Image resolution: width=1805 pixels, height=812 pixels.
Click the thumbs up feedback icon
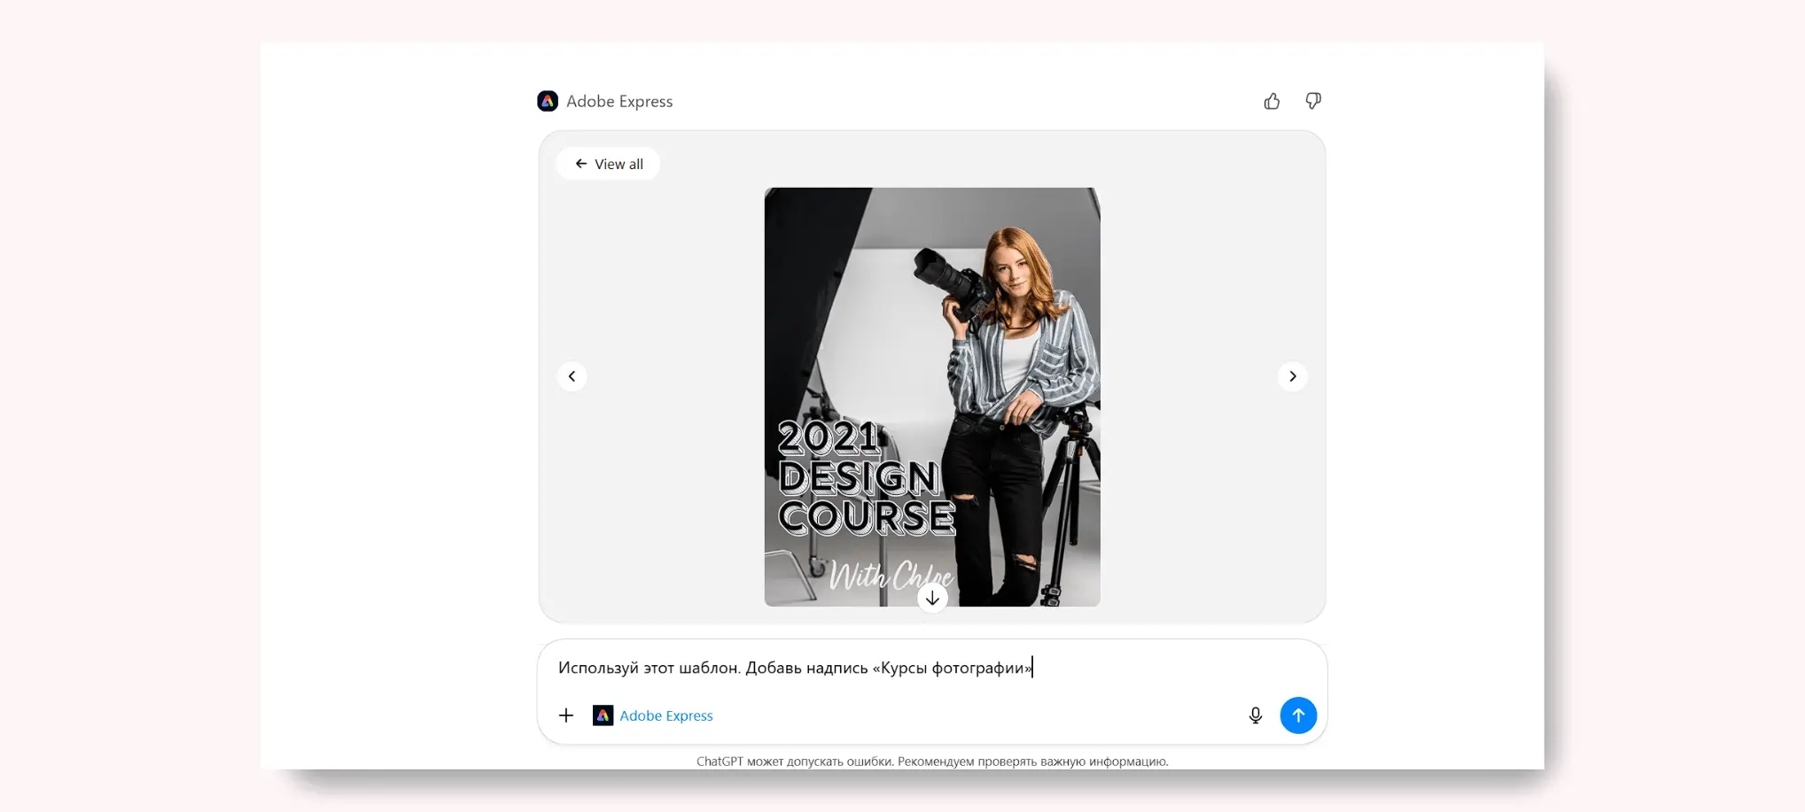coord(1272,101)
